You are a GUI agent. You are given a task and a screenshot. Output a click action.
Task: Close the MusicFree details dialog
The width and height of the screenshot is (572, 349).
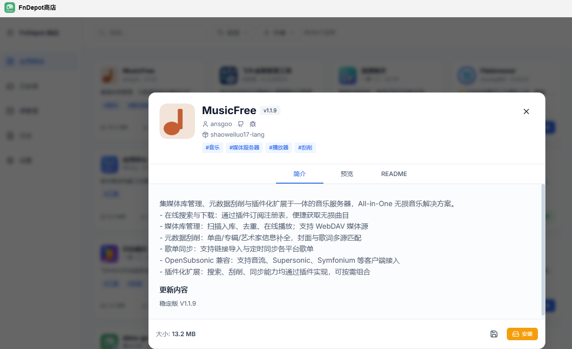click(526, 111)
